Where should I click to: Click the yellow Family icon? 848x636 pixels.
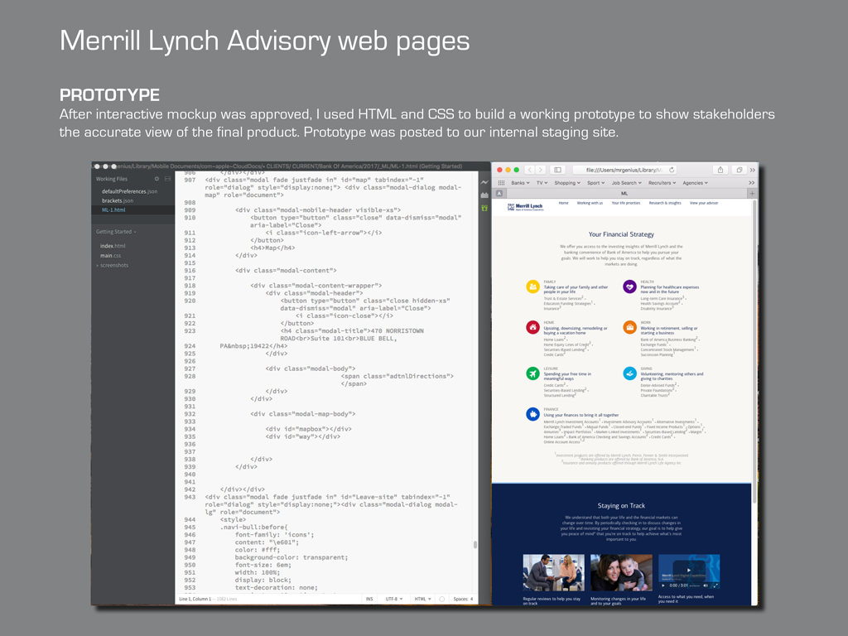pyautogui.click(x=532, y=287)
